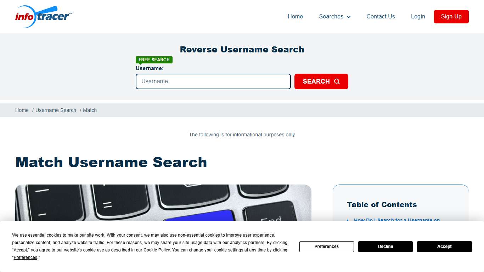The image size is (484, 272).
Task: Open cookie Preferences settings
Action: coord(326,246)
